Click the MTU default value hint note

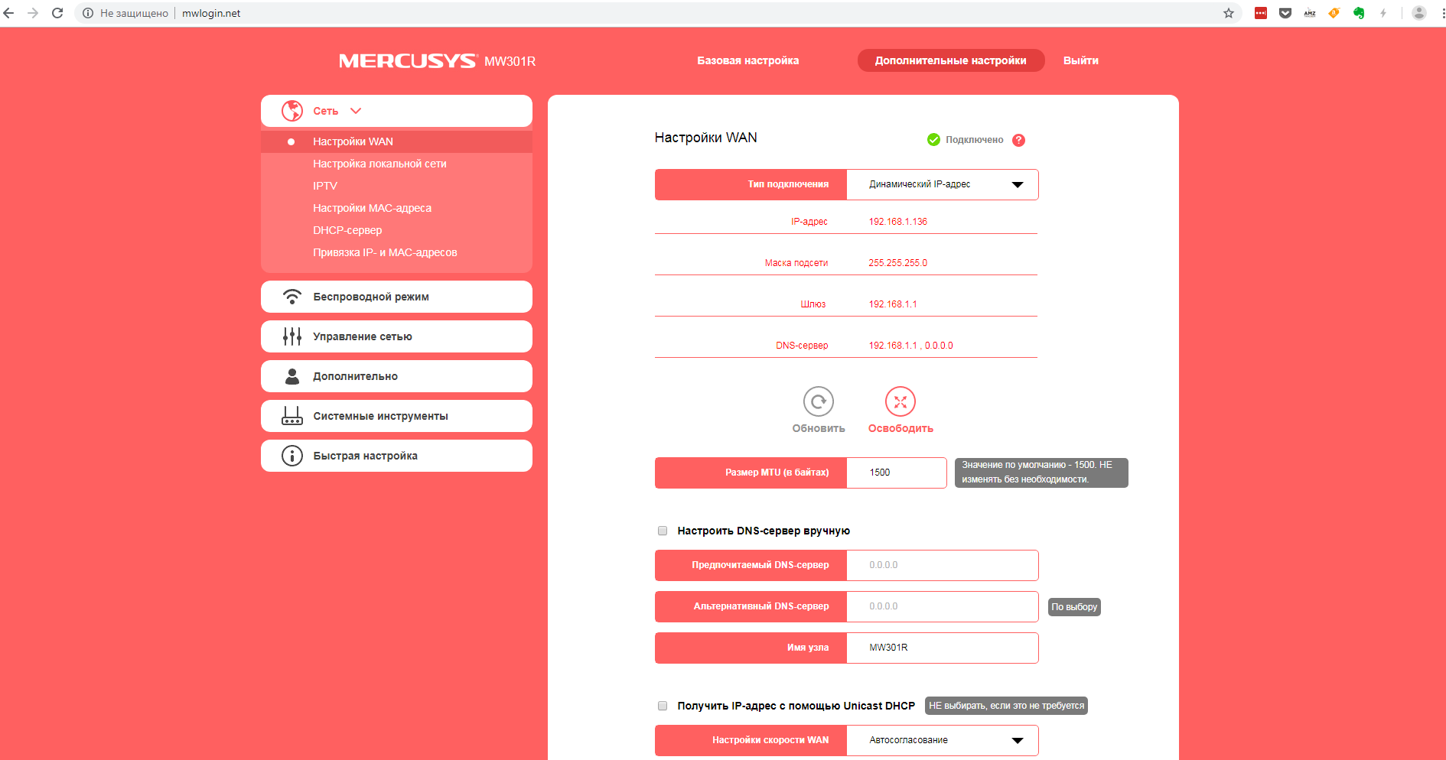point(1041,473)
